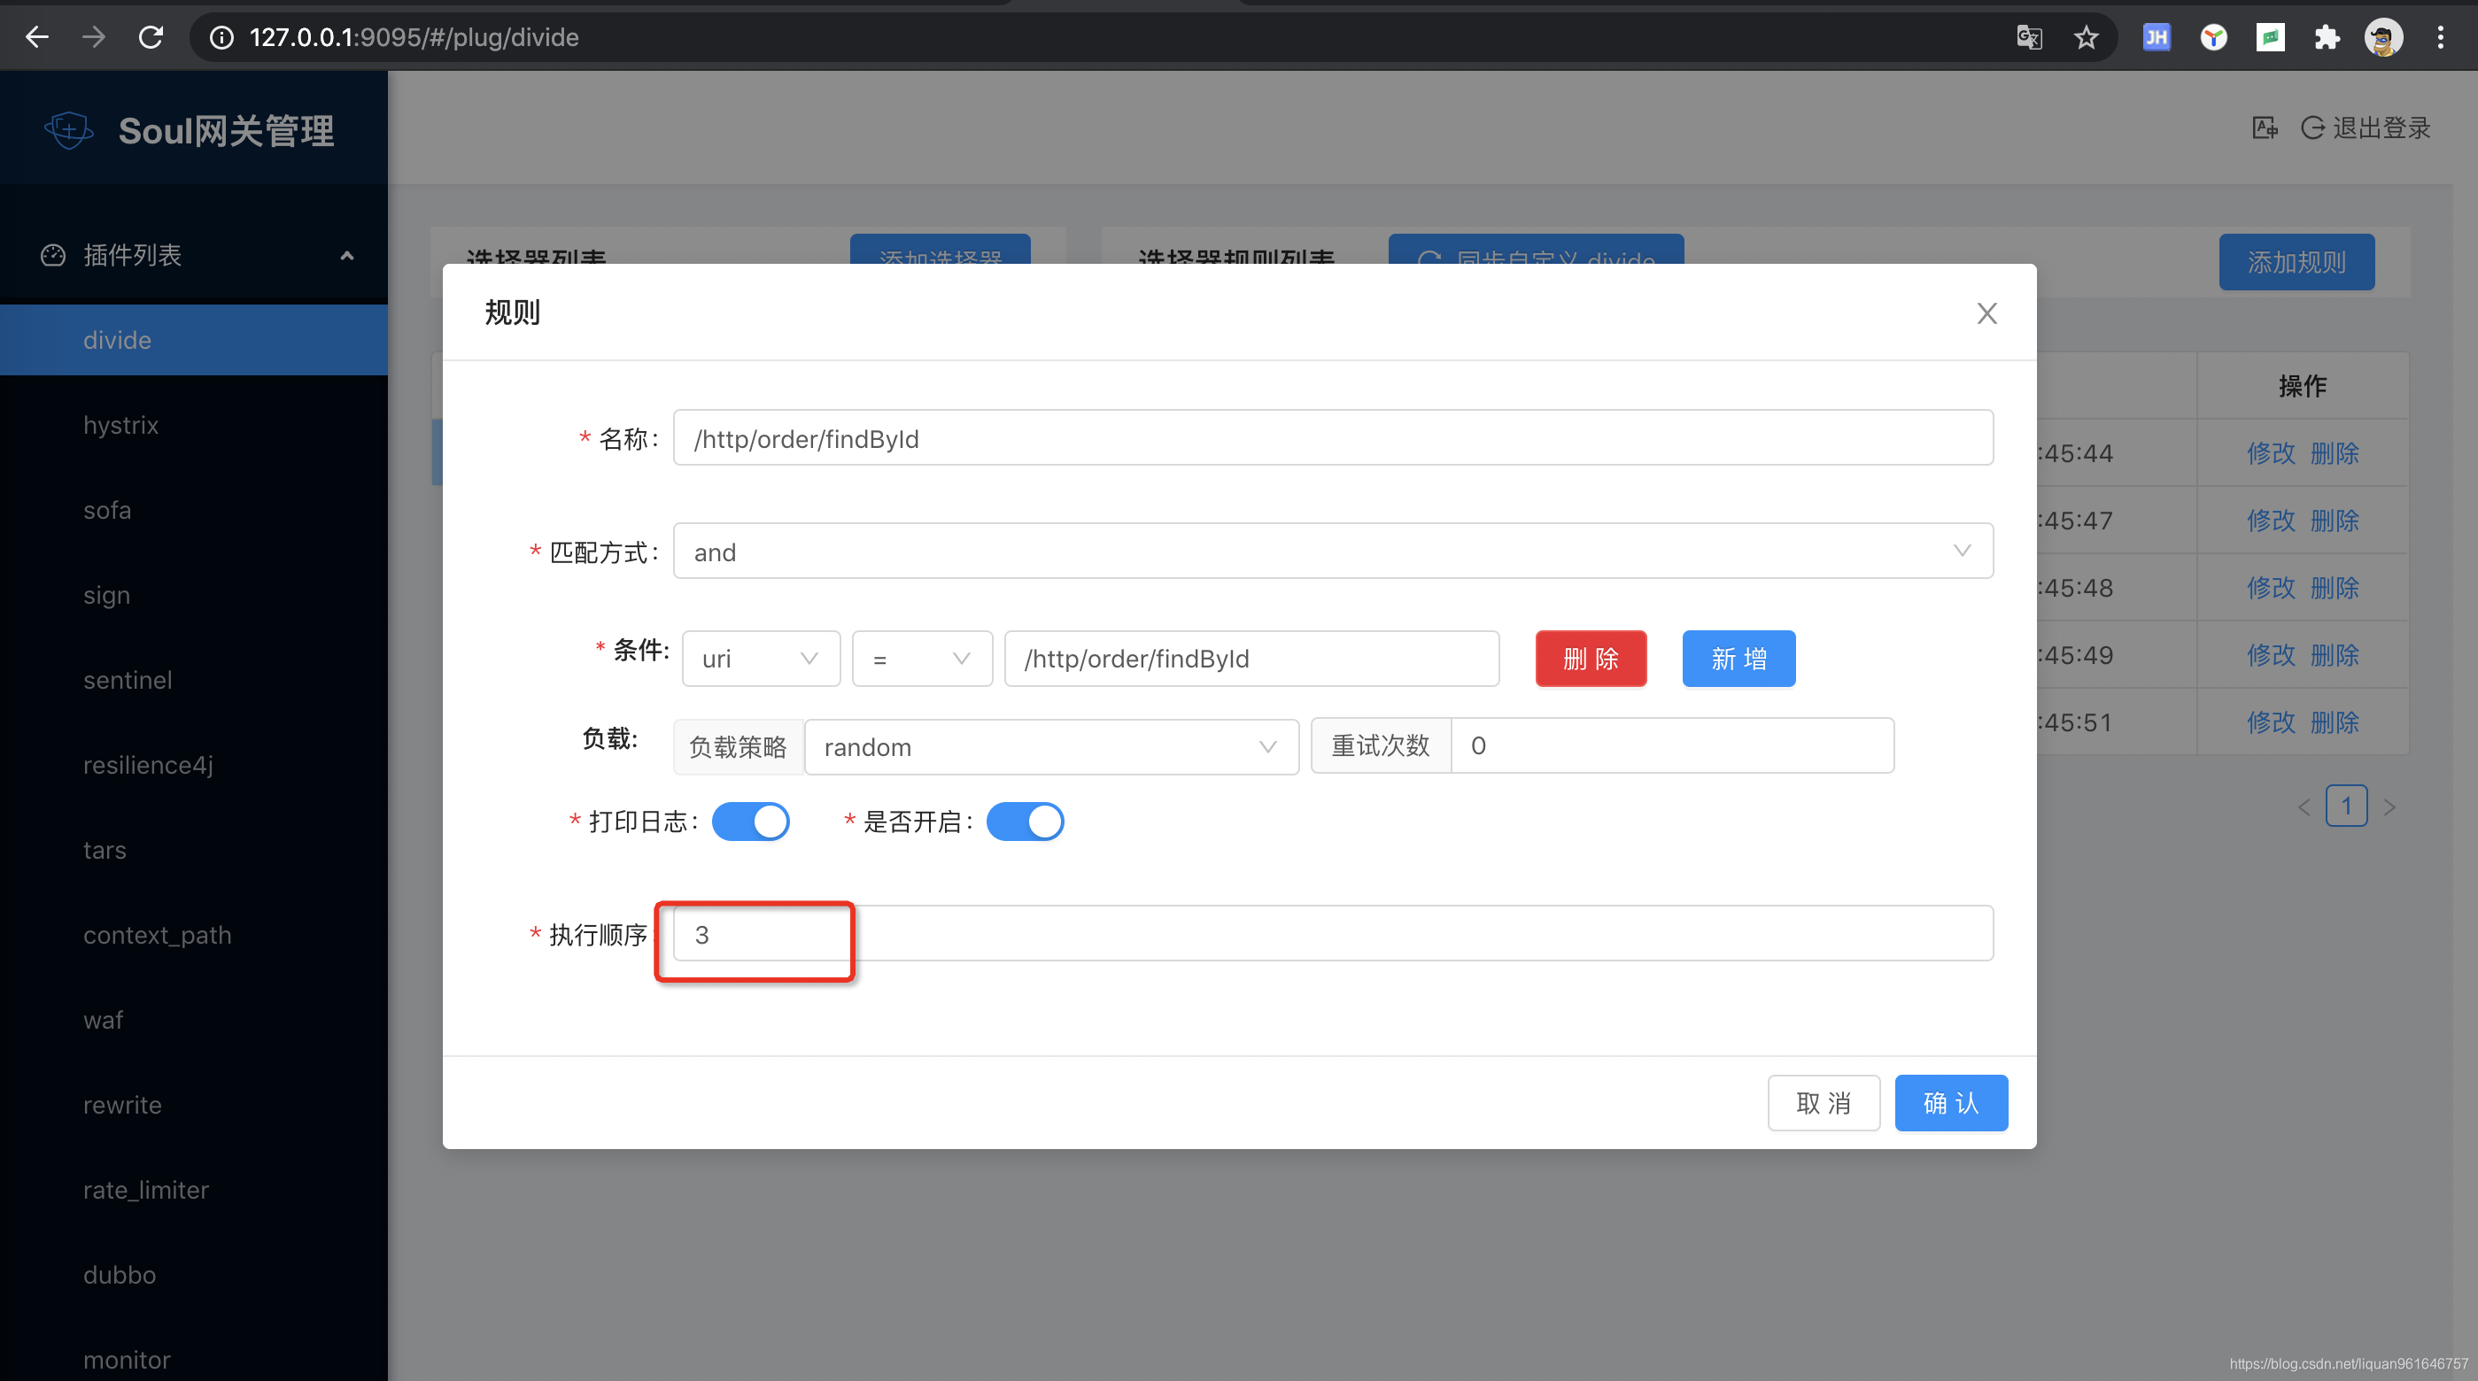The height and width of the screenshot is (1381, 2478).
Task: Toggle the 是否开启 switch
Action: coord(1026,822)
